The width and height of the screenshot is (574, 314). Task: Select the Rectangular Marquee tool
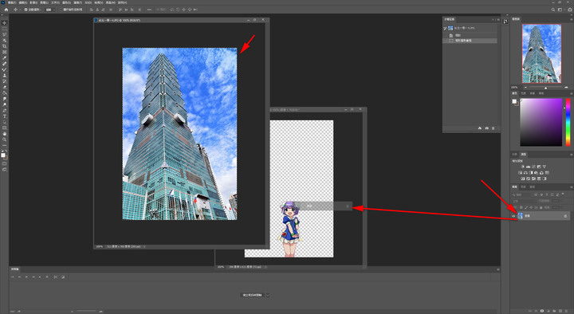click(x=5, y=29)
